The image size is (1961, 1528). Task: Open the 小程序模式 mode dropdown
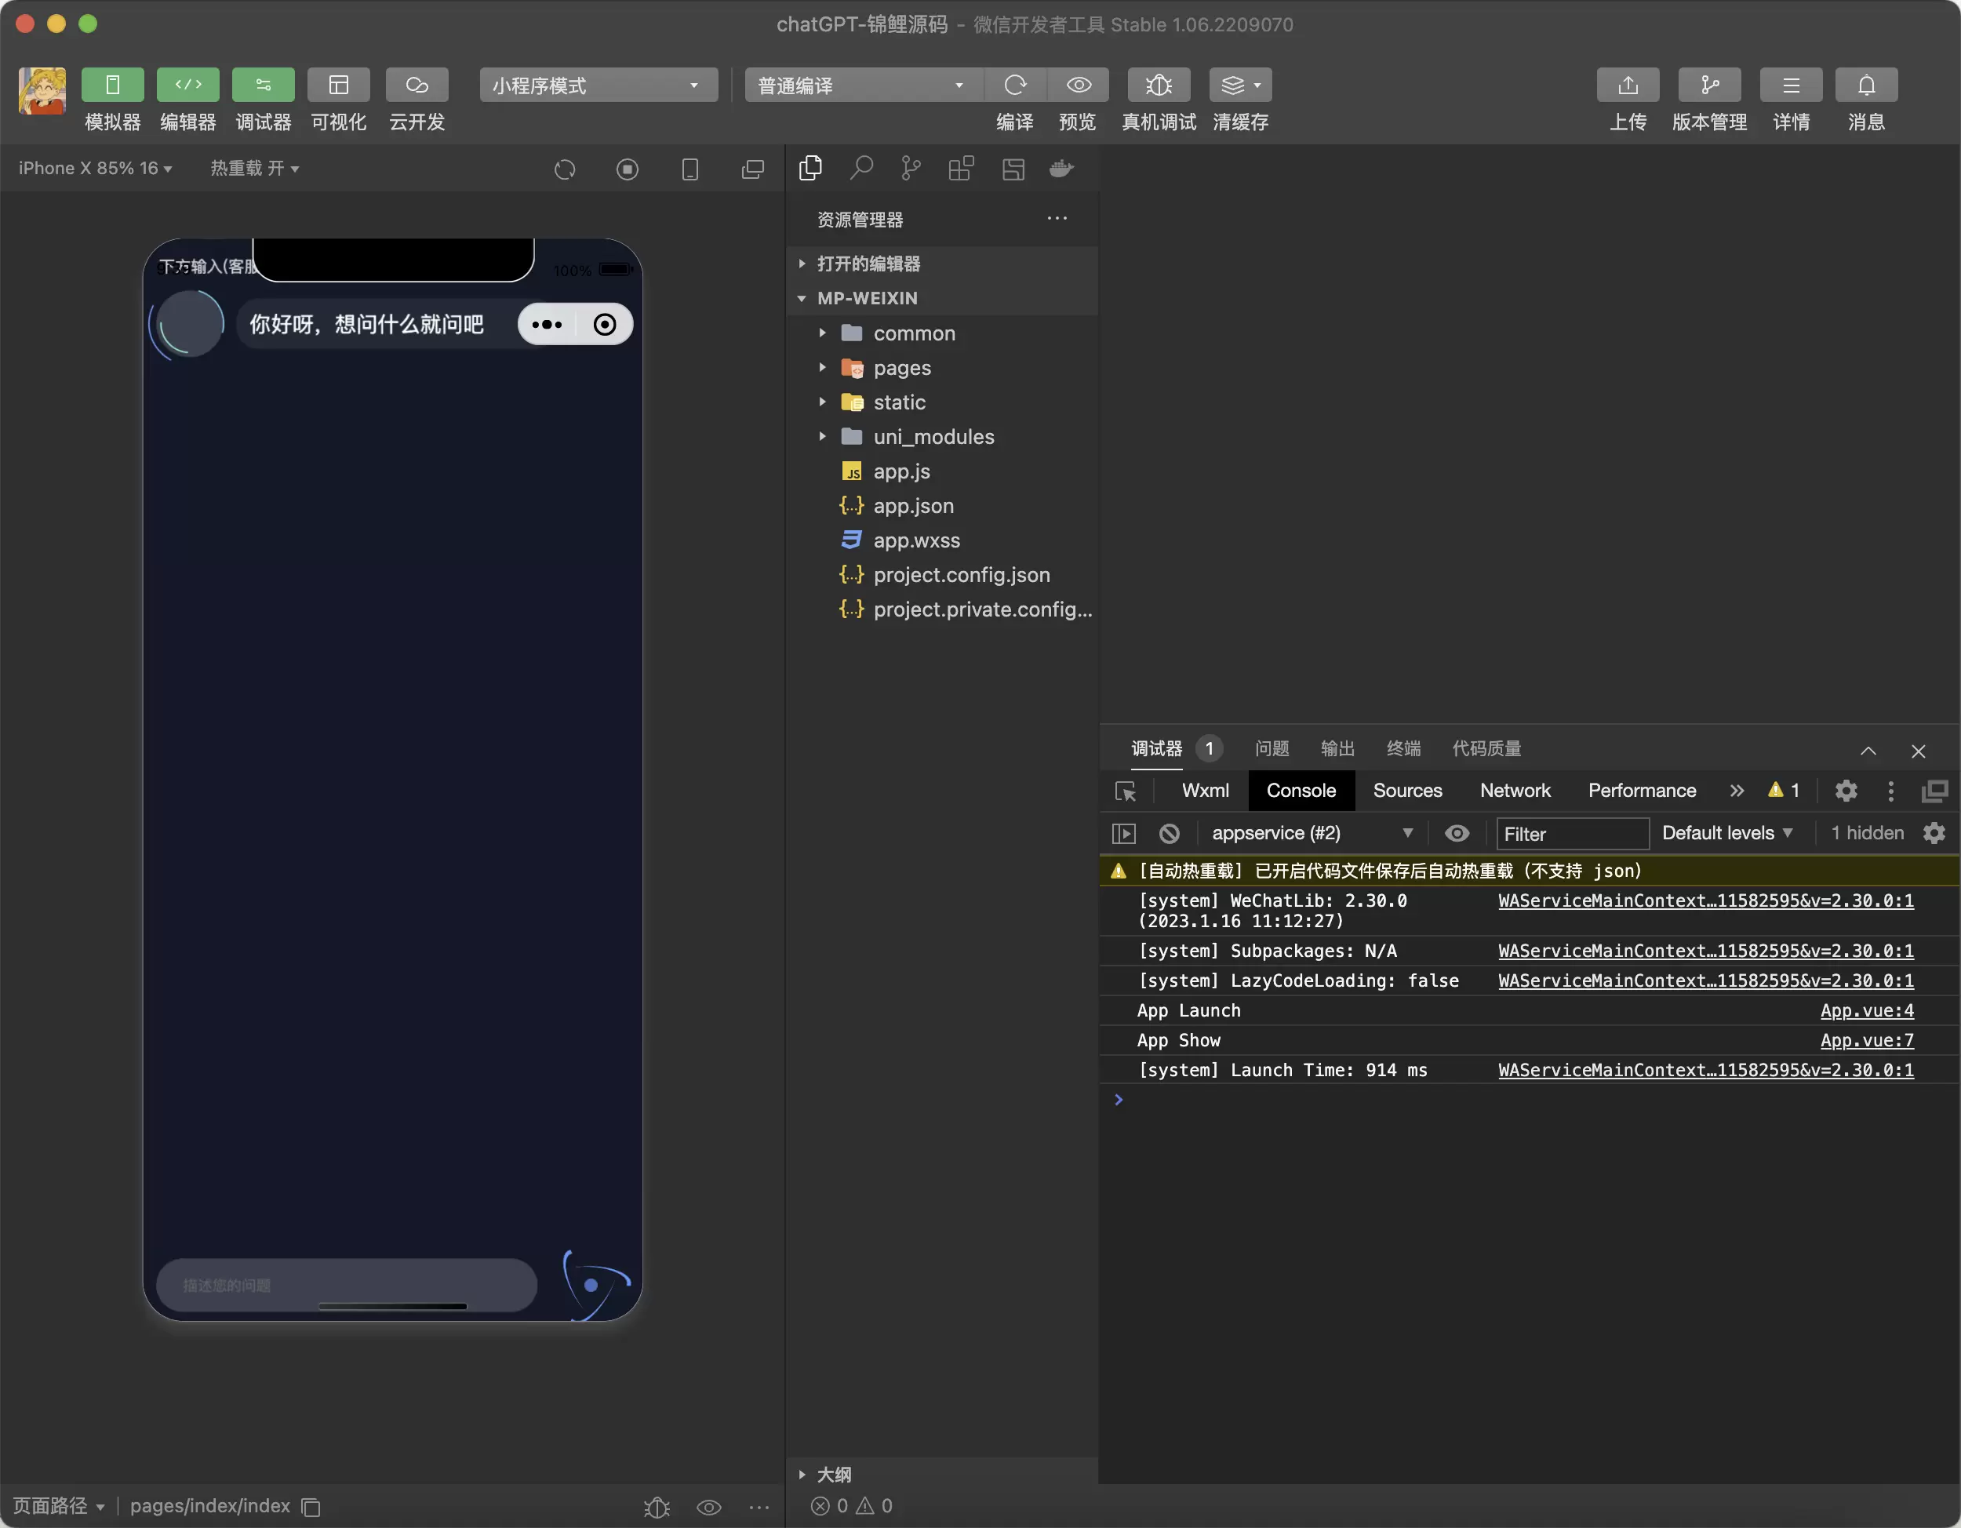[x=598, y=85]
